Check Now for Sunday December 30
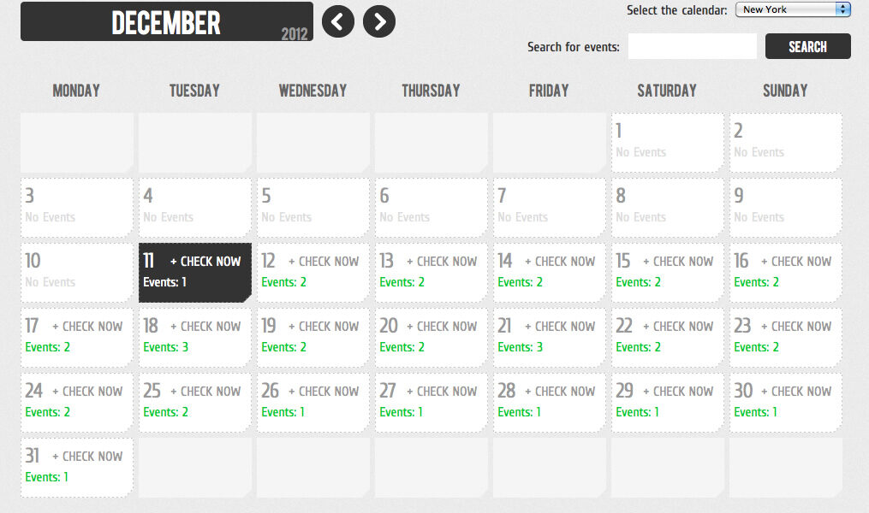The width and height of the screenshot is (869, 513). (x=796, y=392)
